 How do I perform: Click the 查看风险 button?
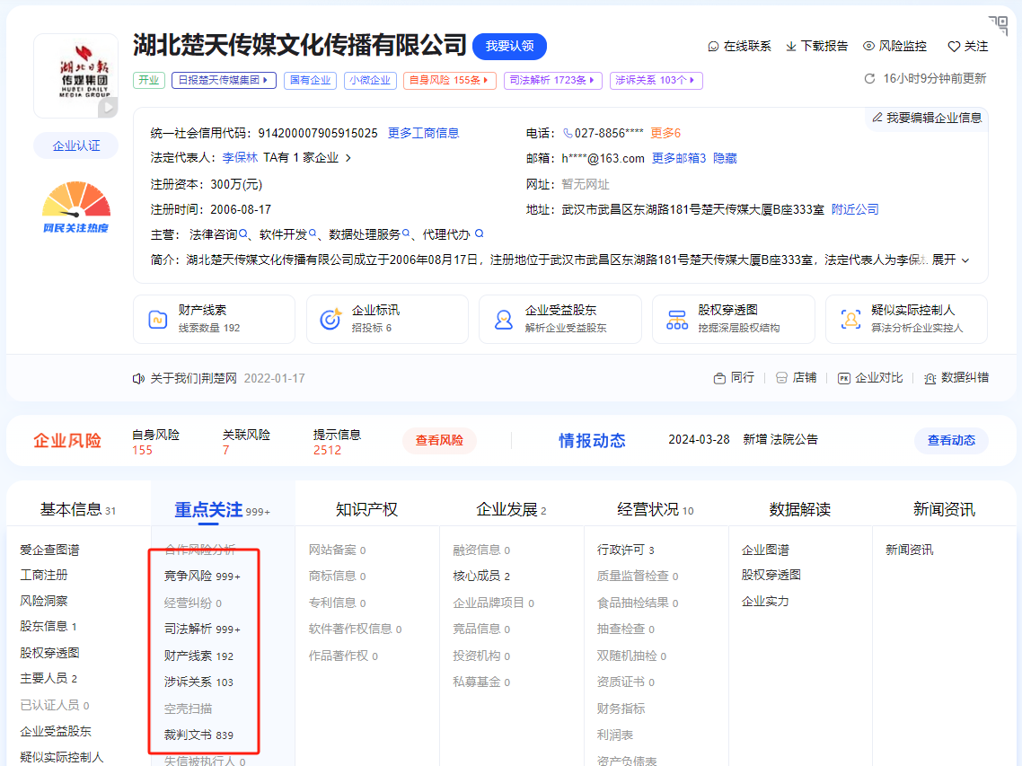point(439,441)
